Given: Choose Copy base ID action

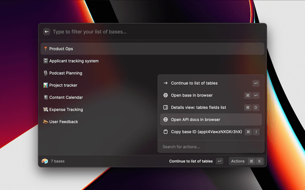Looking at the screenshot, I should (x=206, y=132).
